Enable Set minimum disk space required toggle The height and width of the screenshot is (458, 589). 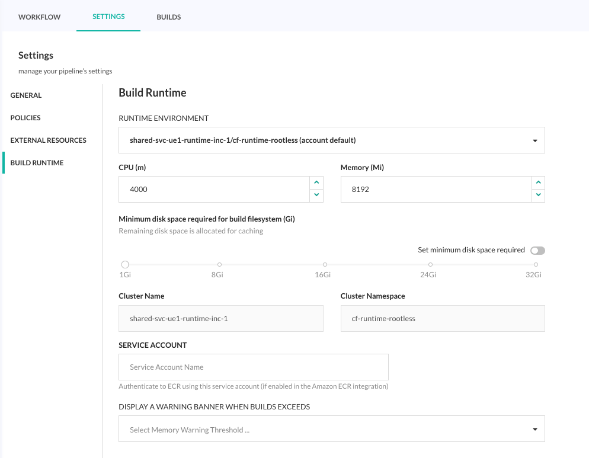[x=537, y=251]
